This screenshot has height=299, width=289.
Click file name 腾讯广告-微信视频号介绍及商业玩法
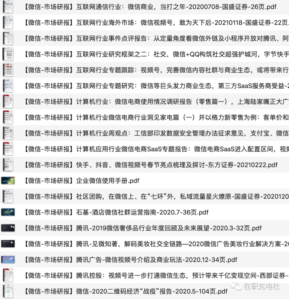click(131, 260)
